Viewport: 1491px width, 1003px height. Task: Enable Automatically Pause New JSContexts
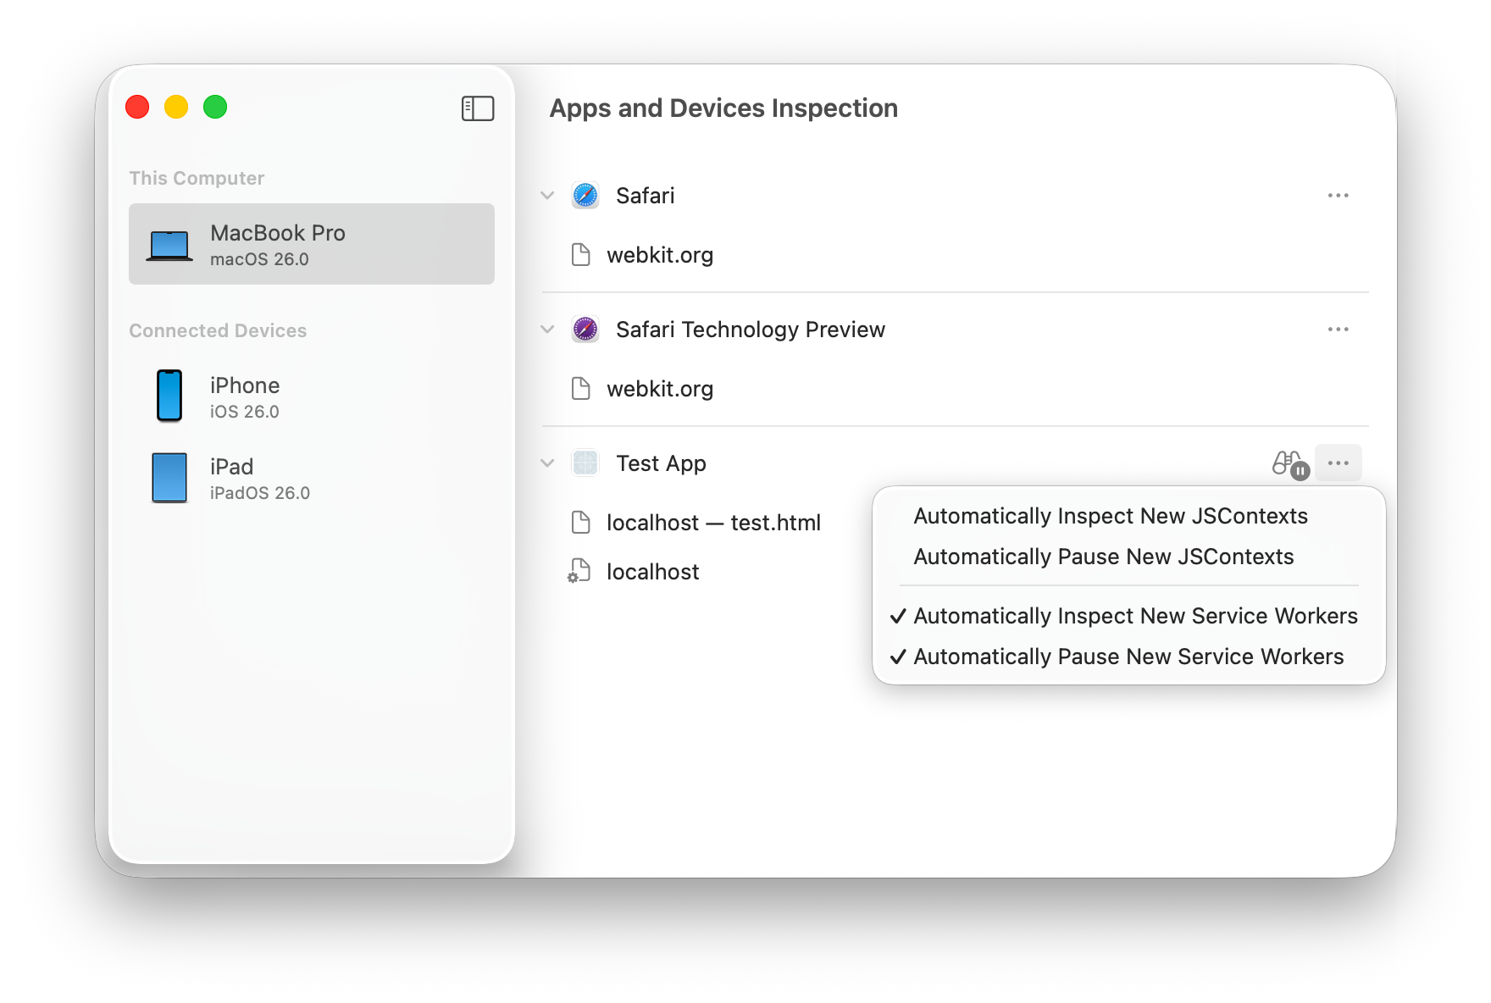point(1129,557)
